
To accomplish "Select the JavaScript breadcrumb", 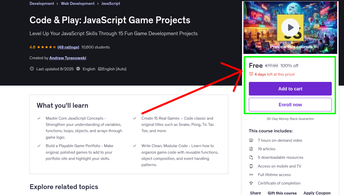I will tap(111, 3).
